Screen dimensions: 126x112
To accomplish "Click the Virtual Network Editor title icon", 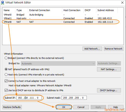I will (x=3, y=3).
